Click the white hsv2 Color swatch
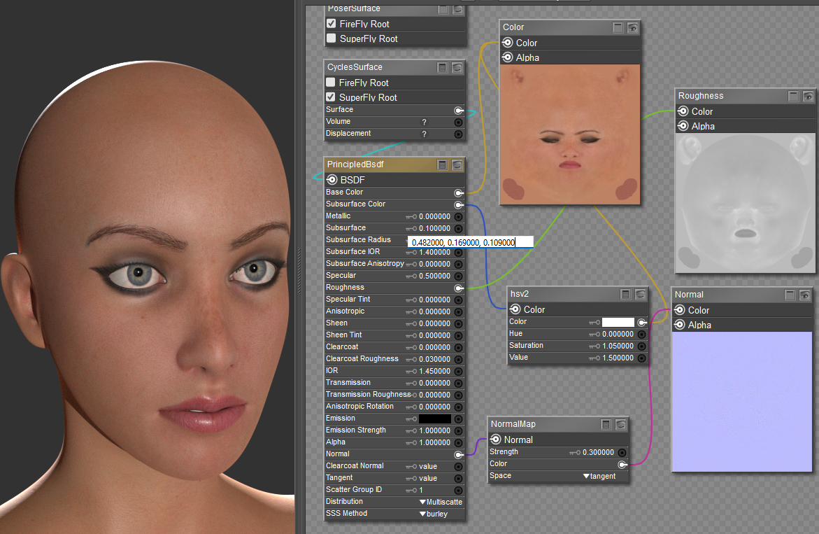 [618, 322]
